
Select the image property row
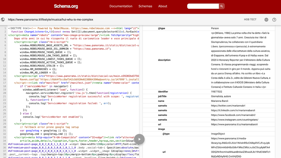(x=209, y=129)
